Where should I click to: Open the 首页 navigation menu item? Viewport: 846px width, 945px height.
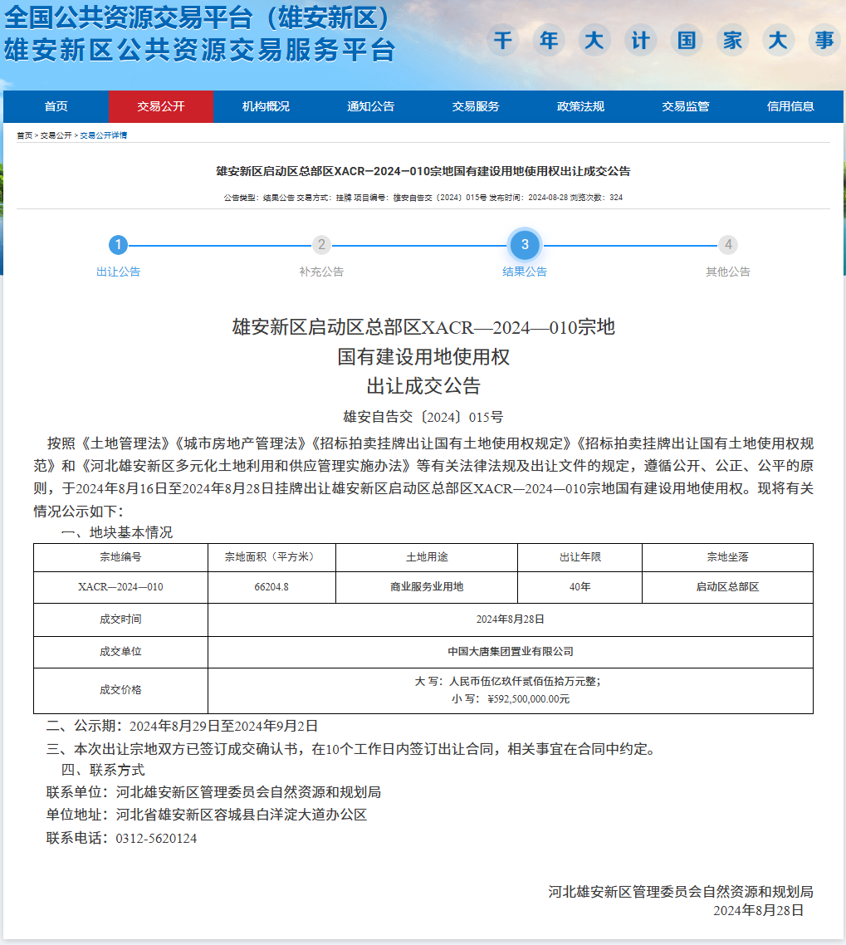click(x=56, y=106)
